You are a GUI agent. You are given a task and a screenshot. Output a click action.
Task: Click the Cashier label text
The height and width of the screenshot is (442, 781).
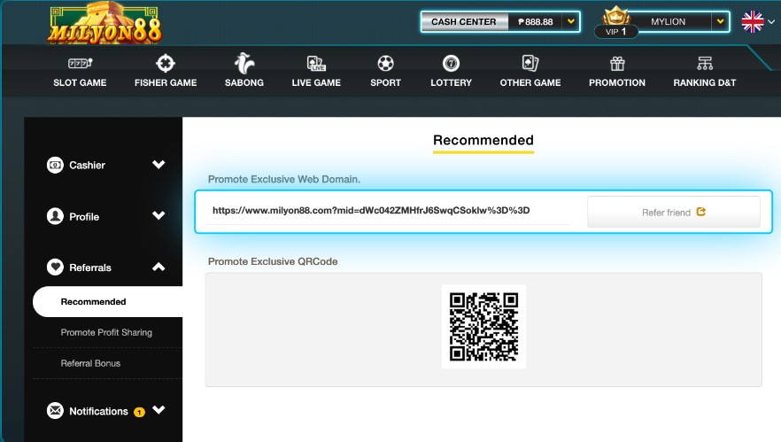(x=87, y=165)
